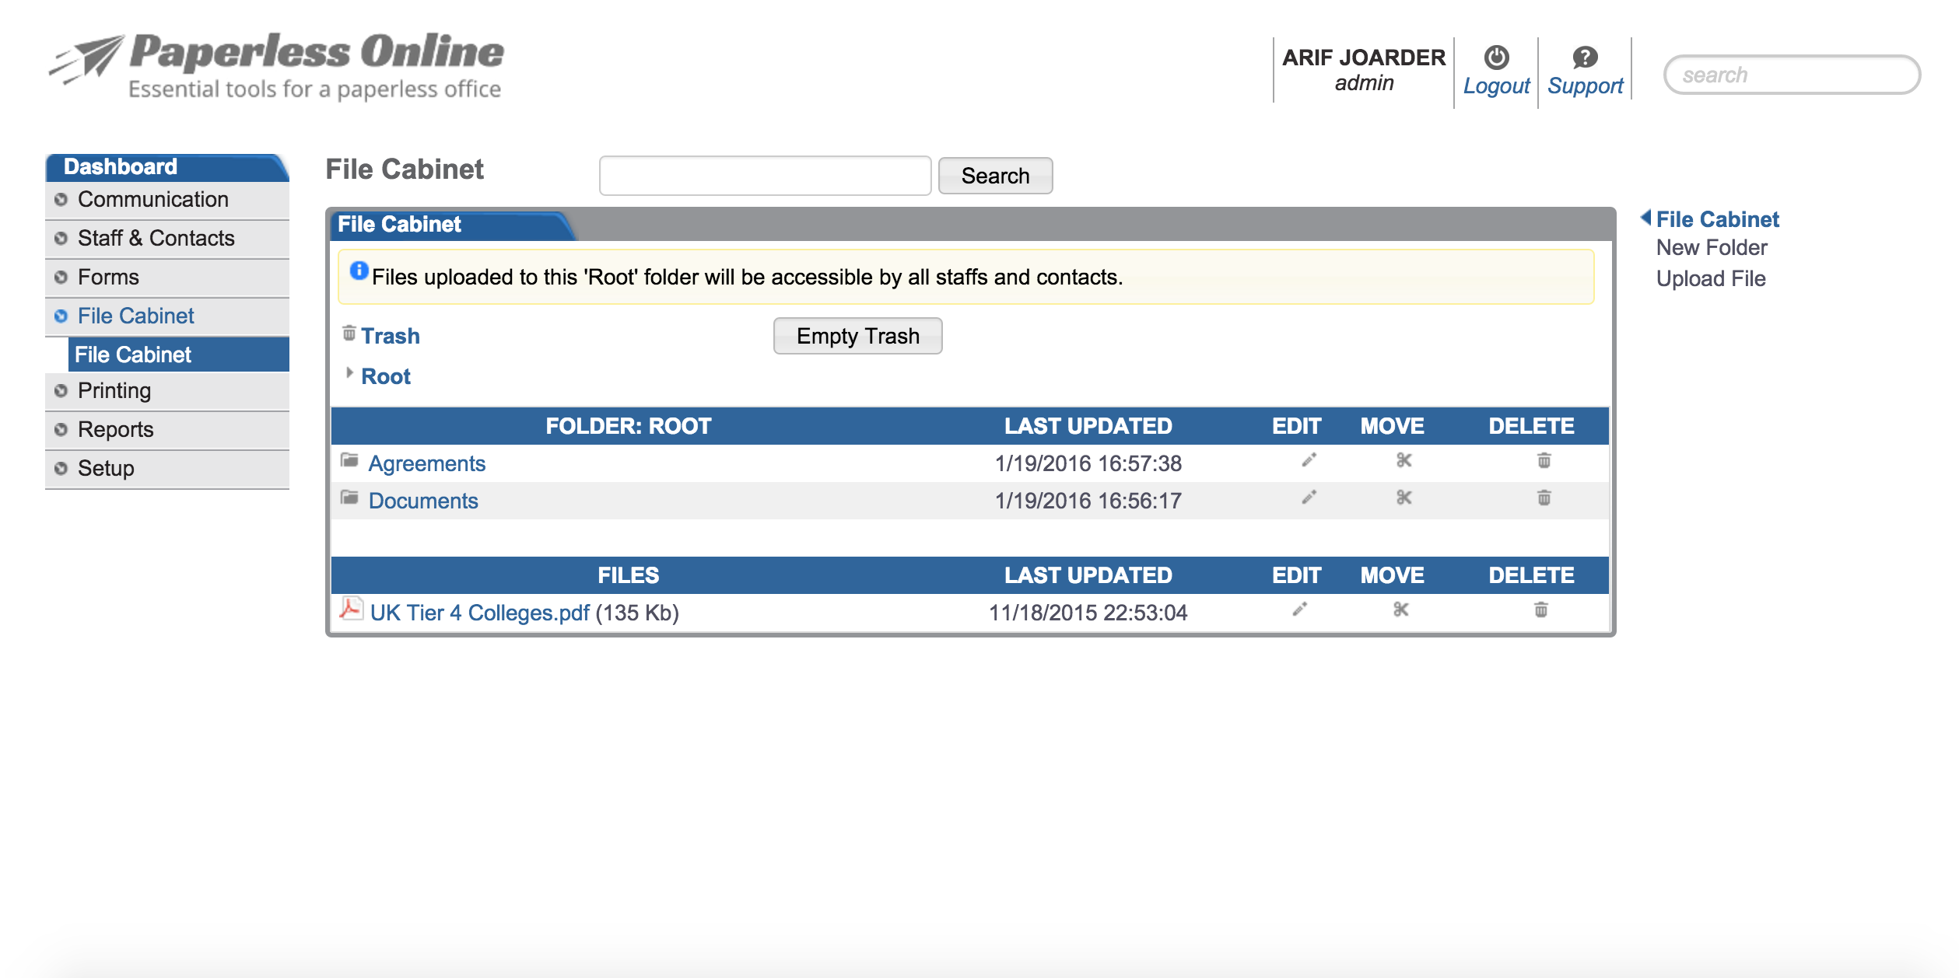Click the Trash bin icon above the folder list
The image size is (1959, 978).
coord(349,334)
